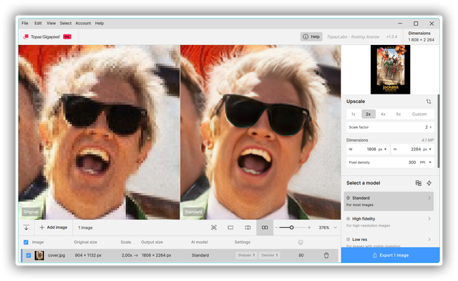Click the Original label on the left preview
This screenshot has height=281, width=458.
pos(31,212)
